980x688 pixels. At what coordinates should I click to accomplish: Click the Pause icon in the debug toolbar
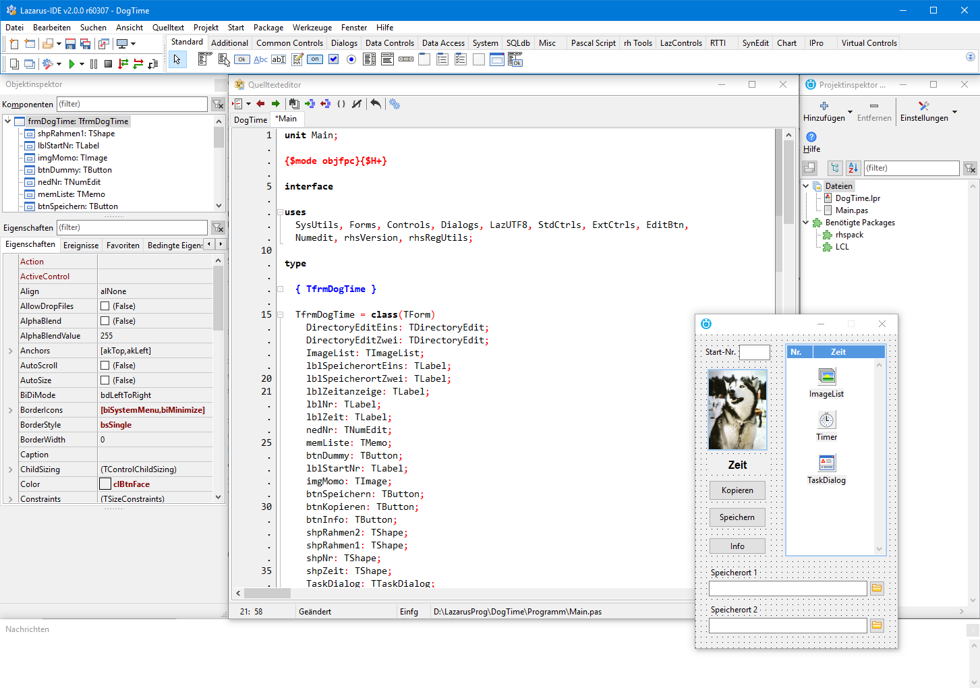point(94,64)
